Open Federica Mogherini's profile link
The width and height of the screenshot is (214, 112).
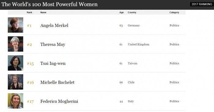tap(59, 101)
